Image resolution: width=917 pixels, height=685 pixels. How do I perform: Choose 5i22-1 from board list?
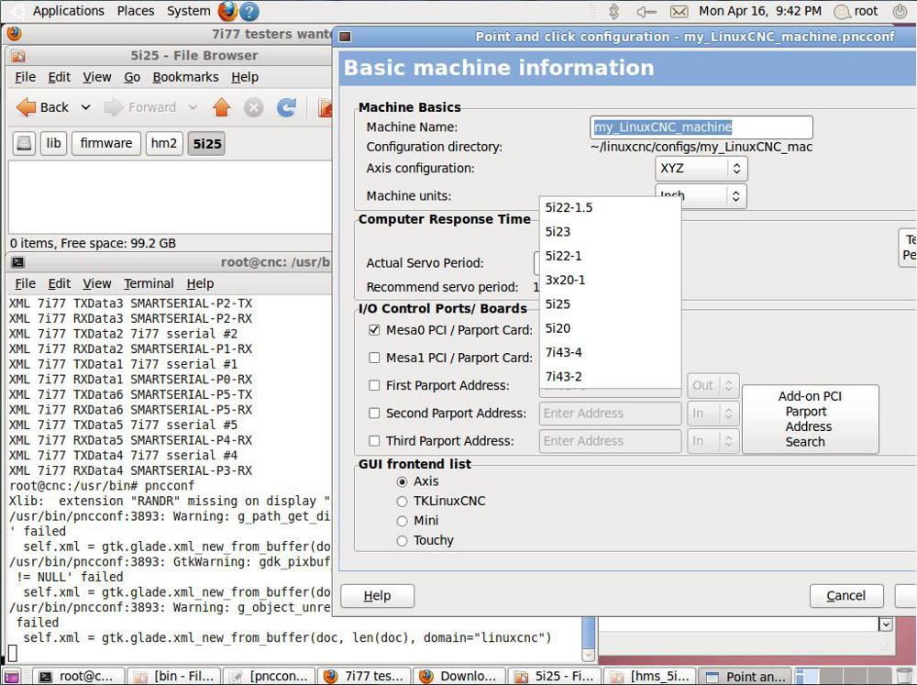(610, 256)
